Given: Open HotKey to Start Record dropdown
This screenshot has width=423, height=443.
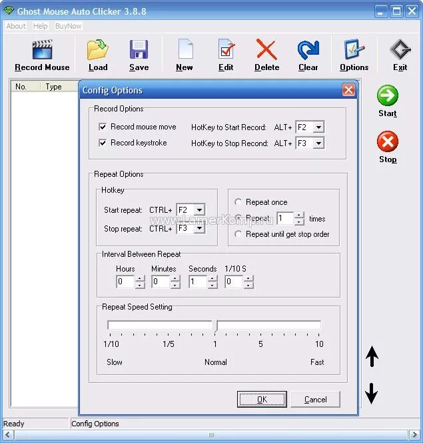Looking at the screenshot, I should [318, 127].
